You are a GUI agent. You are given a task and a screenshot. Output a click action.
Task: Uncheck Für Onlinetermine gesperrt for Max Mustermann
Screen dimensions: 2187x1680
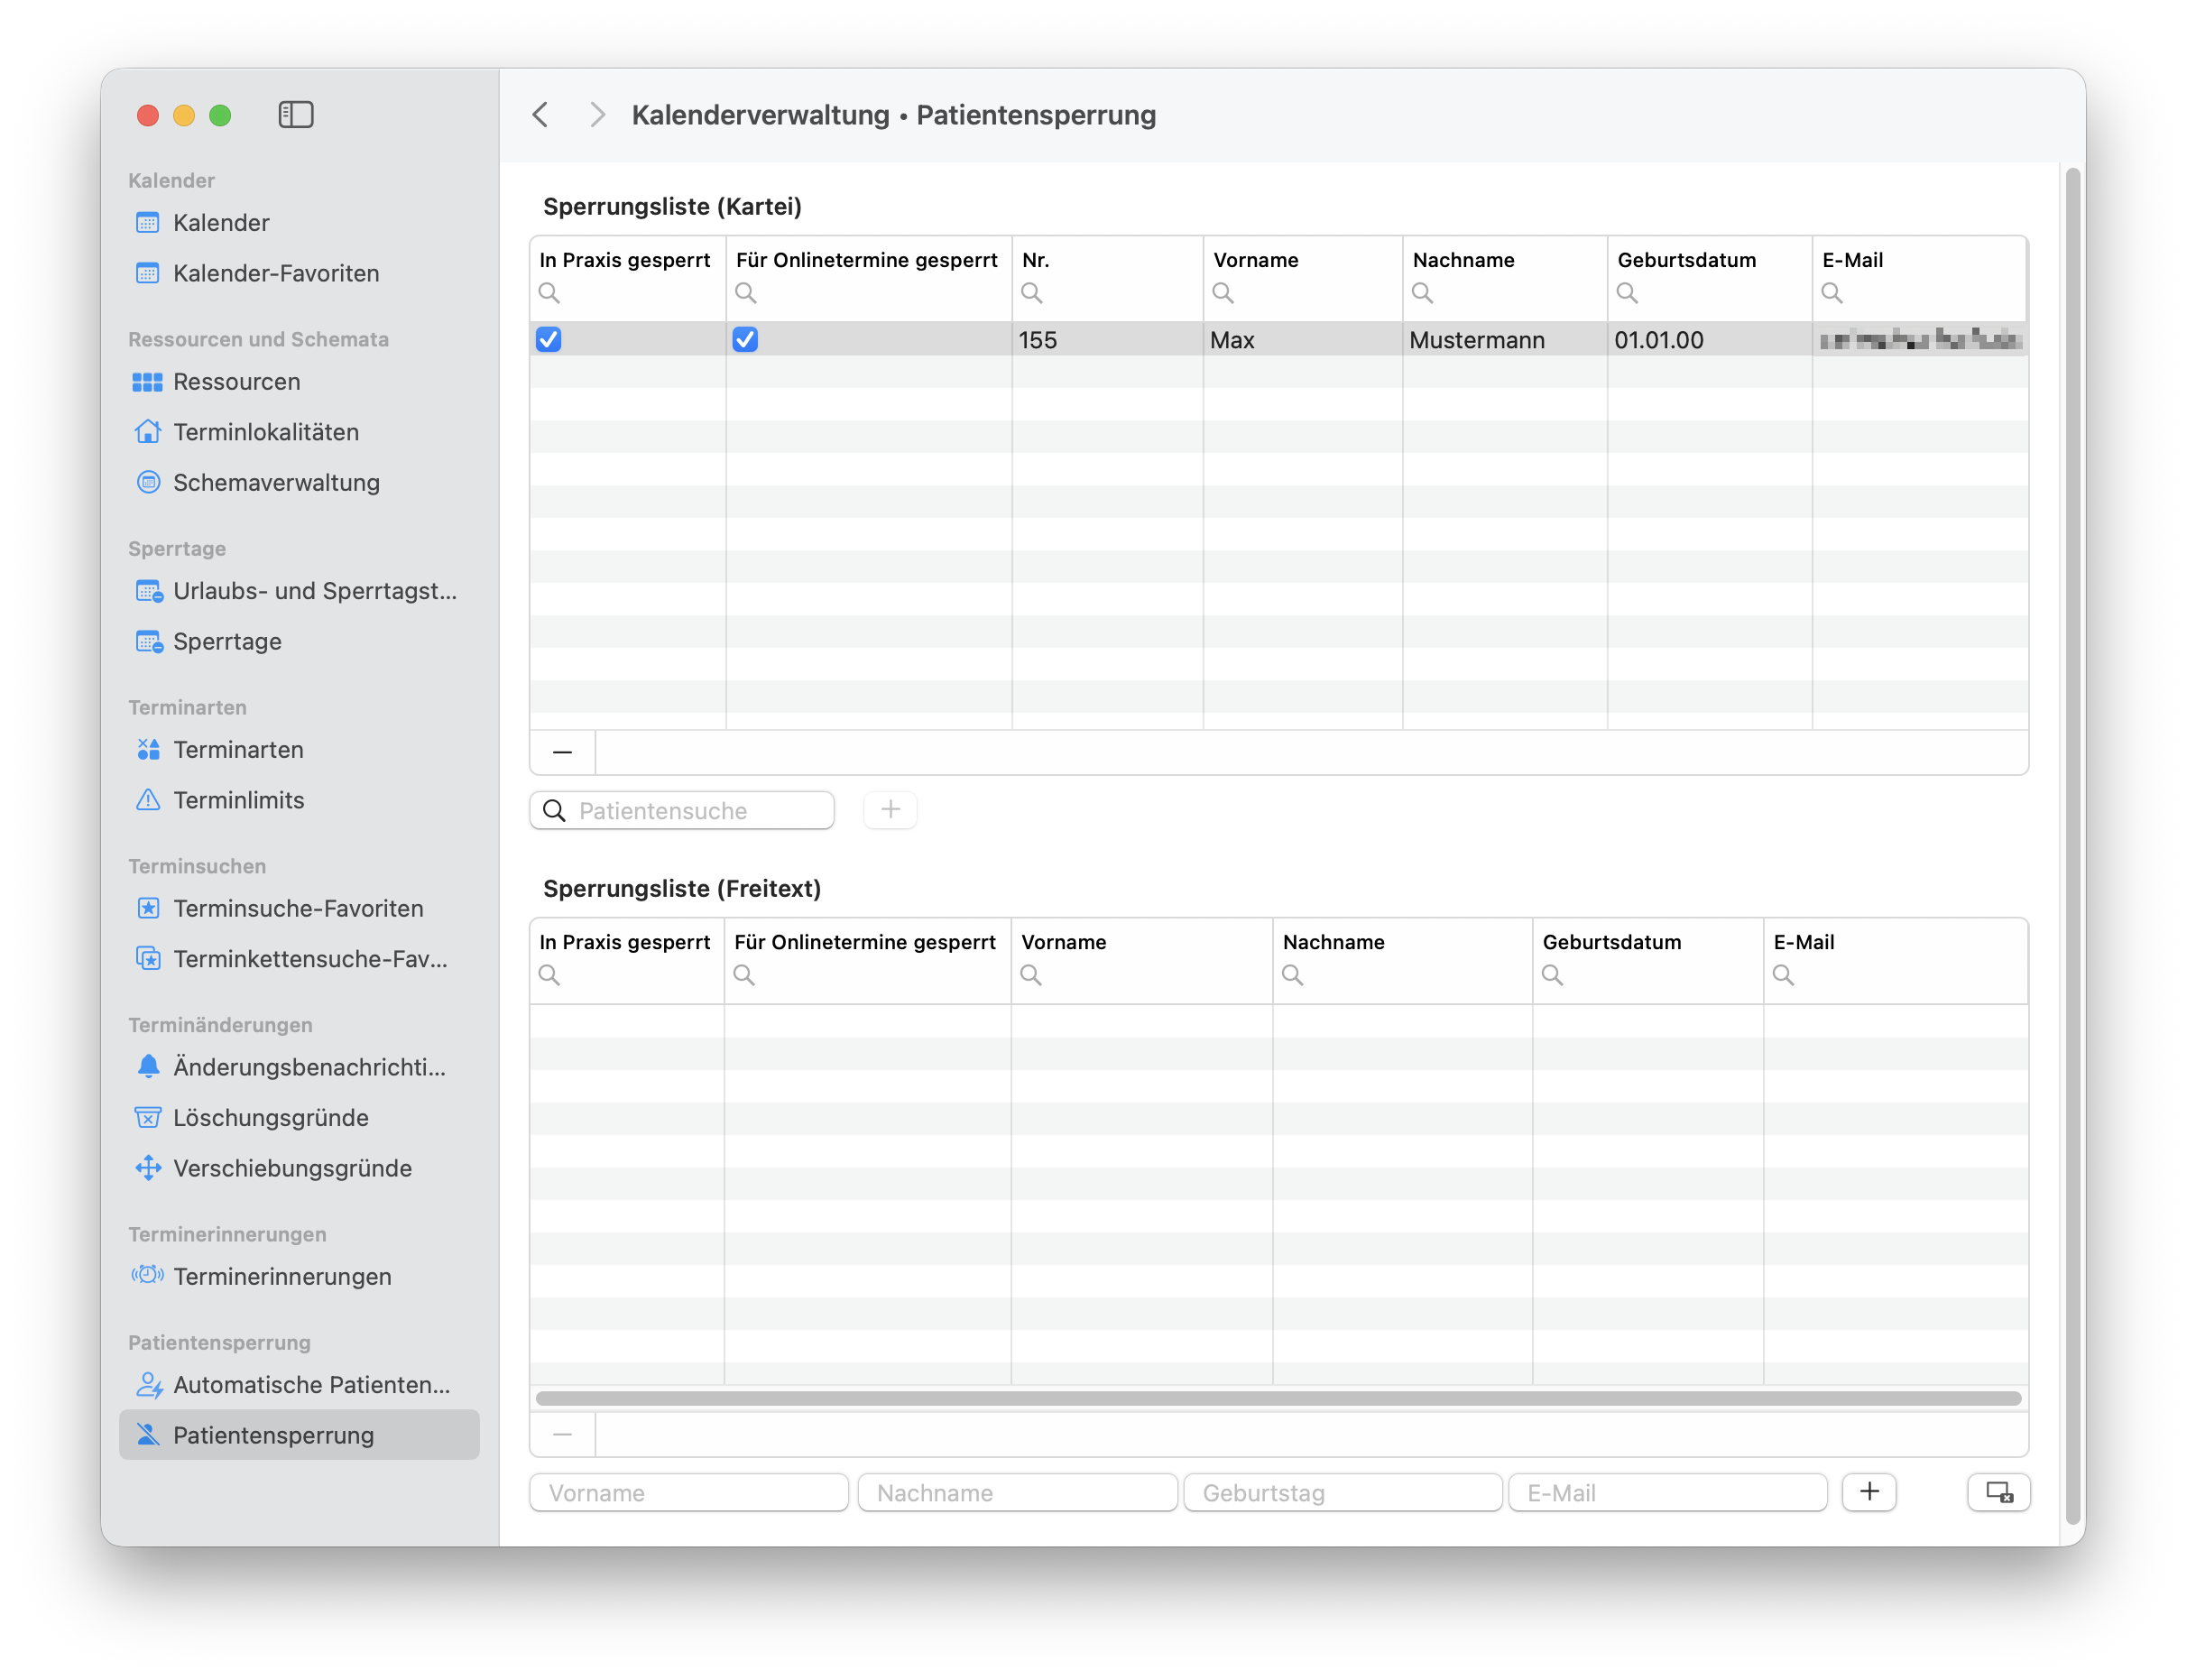(x=745, y=340)
